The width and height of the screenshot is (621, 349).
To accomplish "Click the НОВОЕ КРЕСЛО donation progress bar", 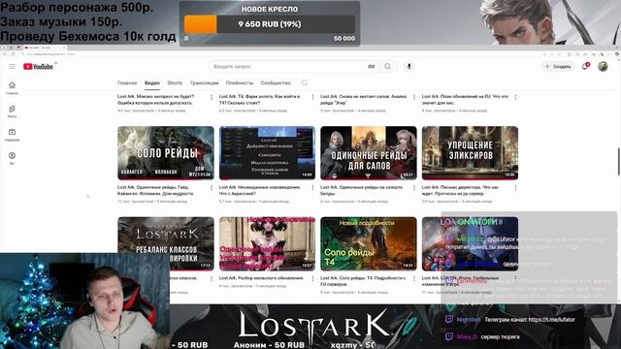I will point(270,24).
